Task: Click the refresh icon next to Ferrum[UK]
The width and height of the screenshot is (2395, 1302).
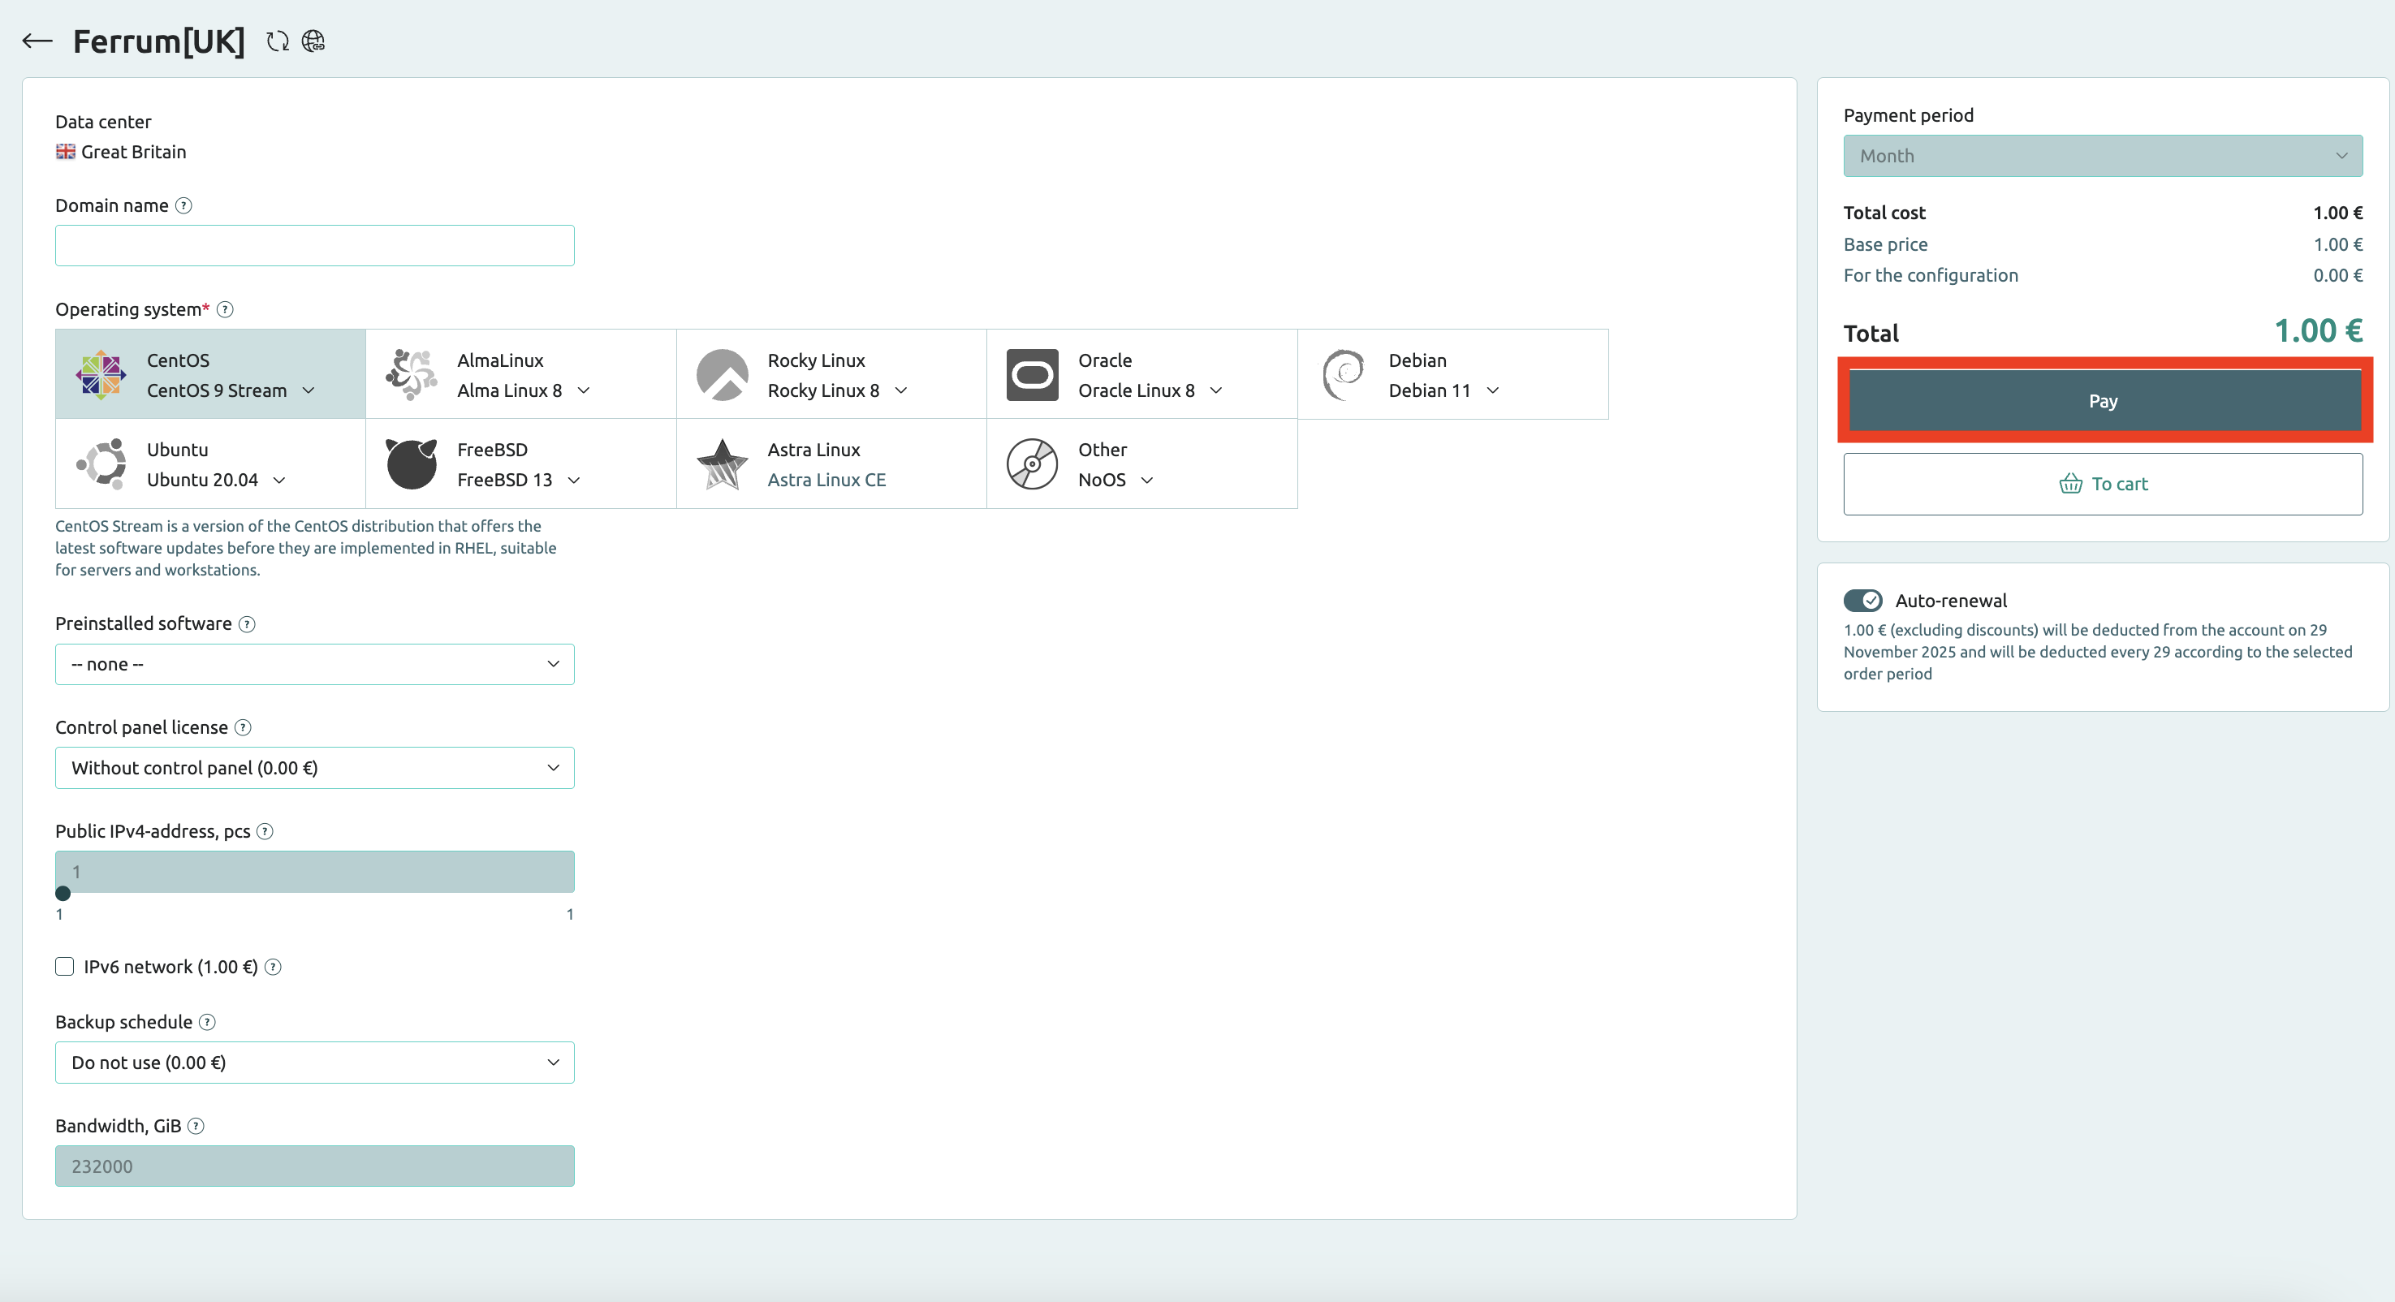Action: (x=277, y=42)
